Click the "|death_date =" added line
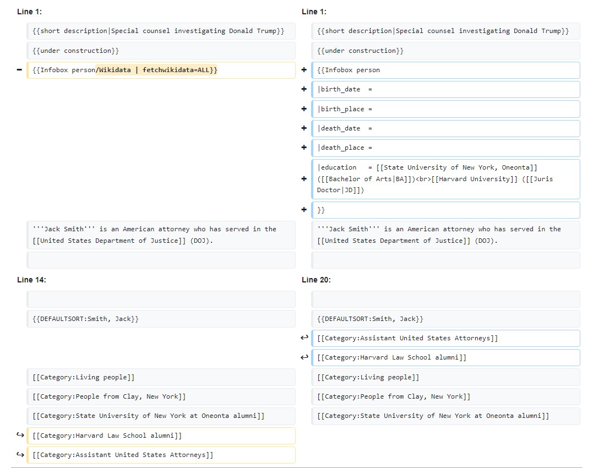This screenshot has height=468, width=593. click(x=446, y=128)
